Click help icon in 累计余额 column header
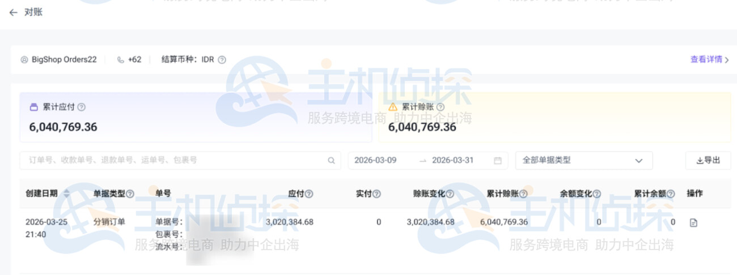This screenshot has height=275, width=737. point(671,194)
